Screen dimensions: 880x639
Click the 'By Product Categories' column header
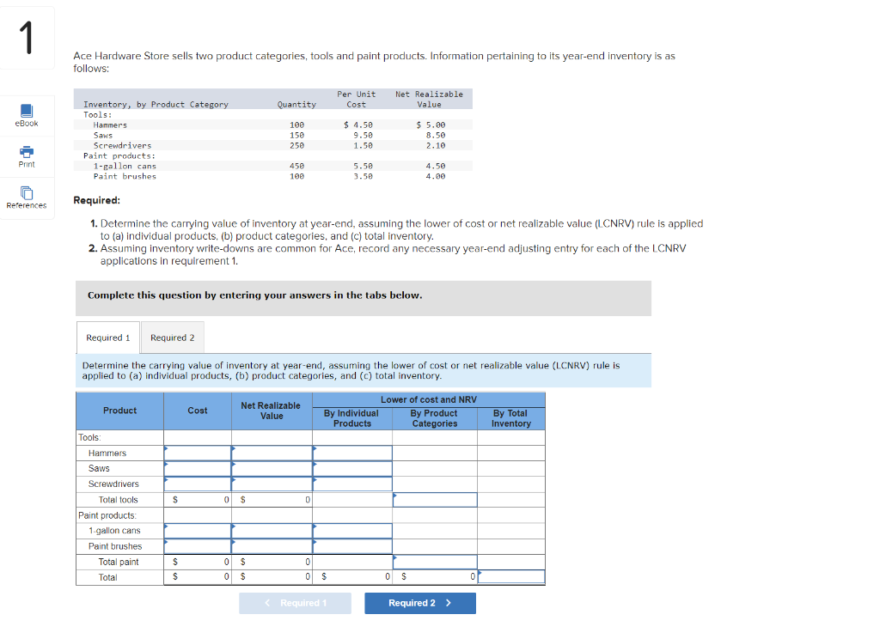(434, 418)
